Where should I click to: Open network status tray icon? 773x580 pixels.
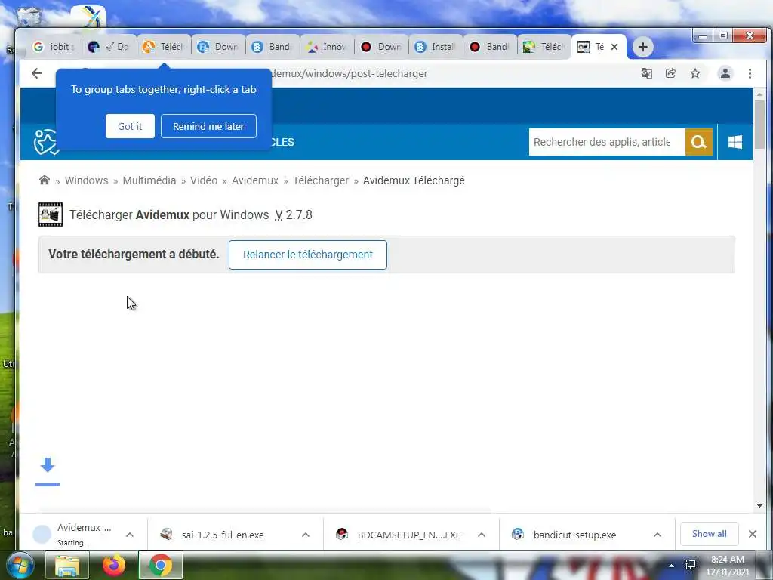[x=690, y=565]
